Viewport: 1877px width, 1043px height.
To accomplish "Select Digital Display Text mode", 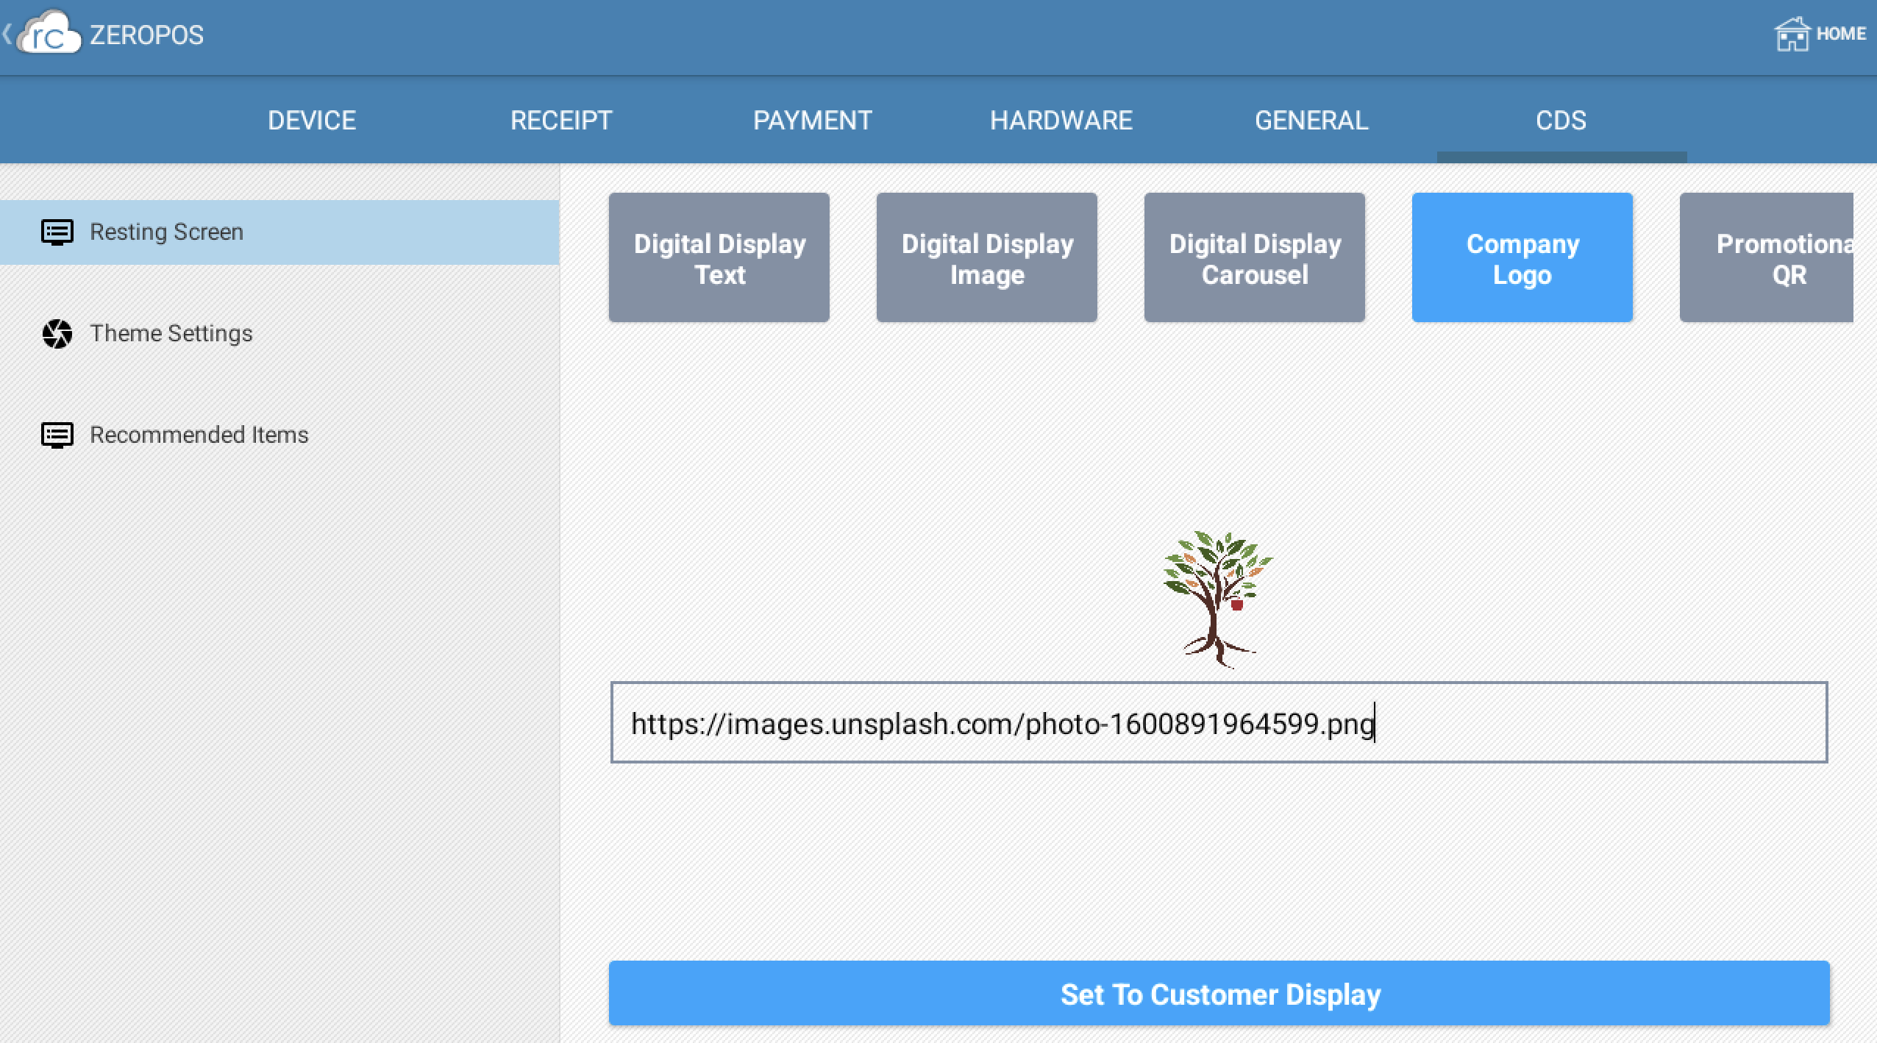I will (x=718, y=257).
